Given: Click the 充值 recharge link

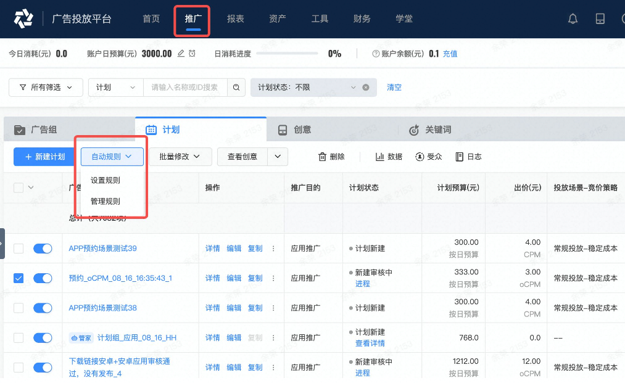Looking at the screenshot, I should pos(450,54).
